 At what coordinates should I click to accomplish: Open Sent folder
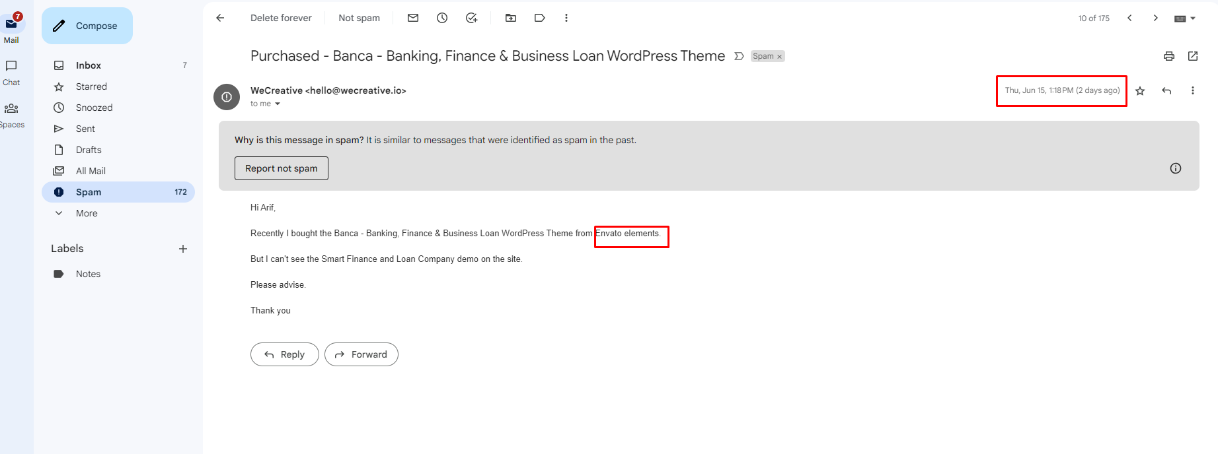point(118,129)
